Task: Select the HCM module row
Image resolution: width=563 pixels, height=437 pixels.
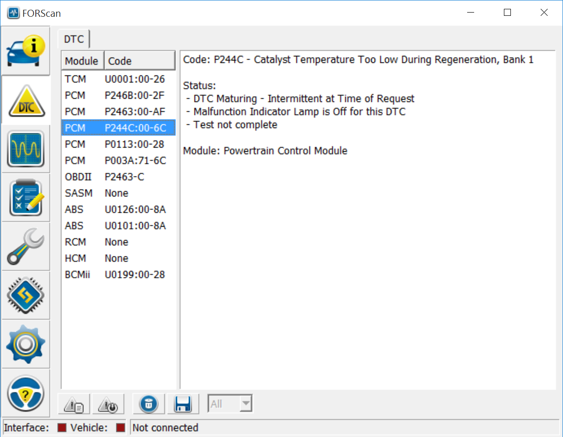Action: click(119, 258)
